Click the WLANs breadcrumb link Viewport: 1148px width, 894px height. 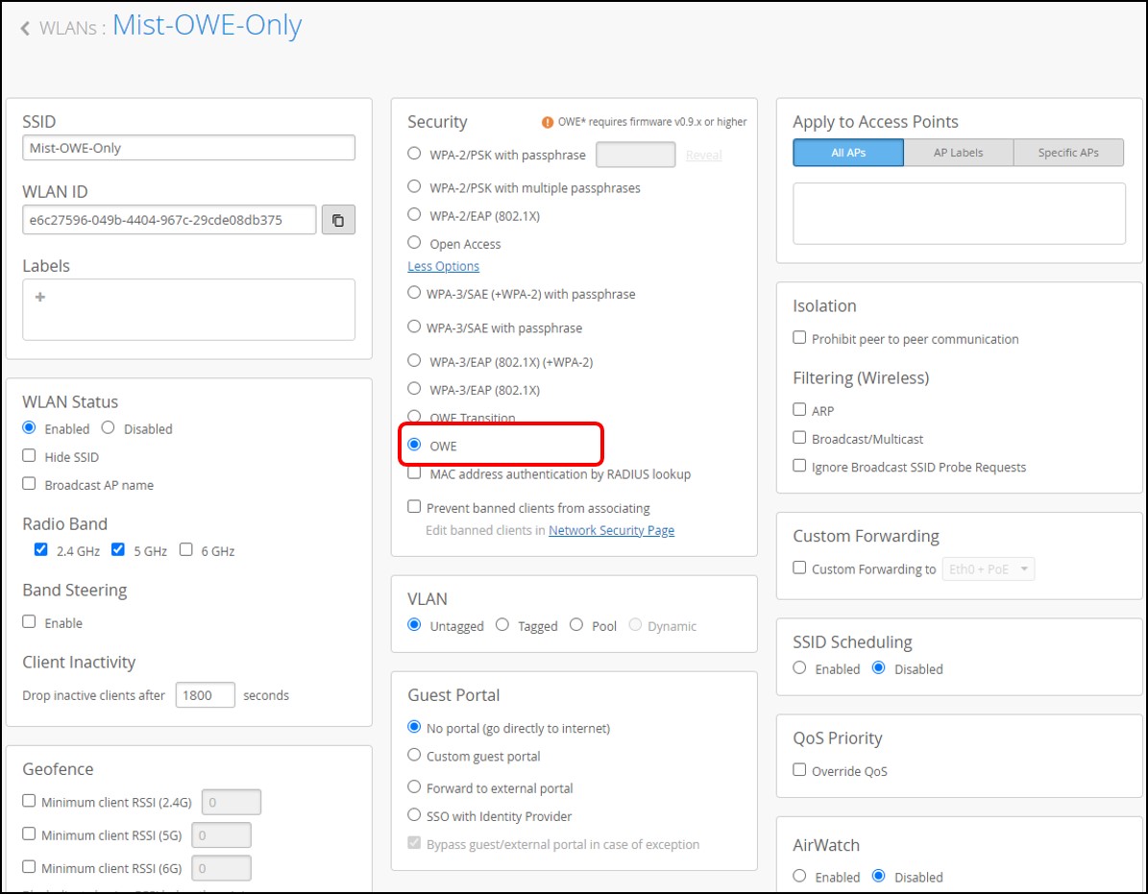coord(67,28)
